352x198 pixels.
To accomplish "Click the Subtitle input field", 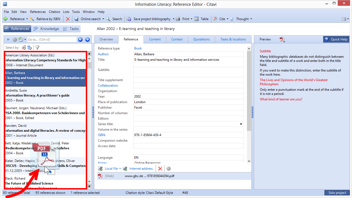I will (189, 72).
